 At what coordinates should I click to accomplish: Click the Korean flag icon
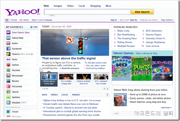pyautogui.click(x=7, y=20)
